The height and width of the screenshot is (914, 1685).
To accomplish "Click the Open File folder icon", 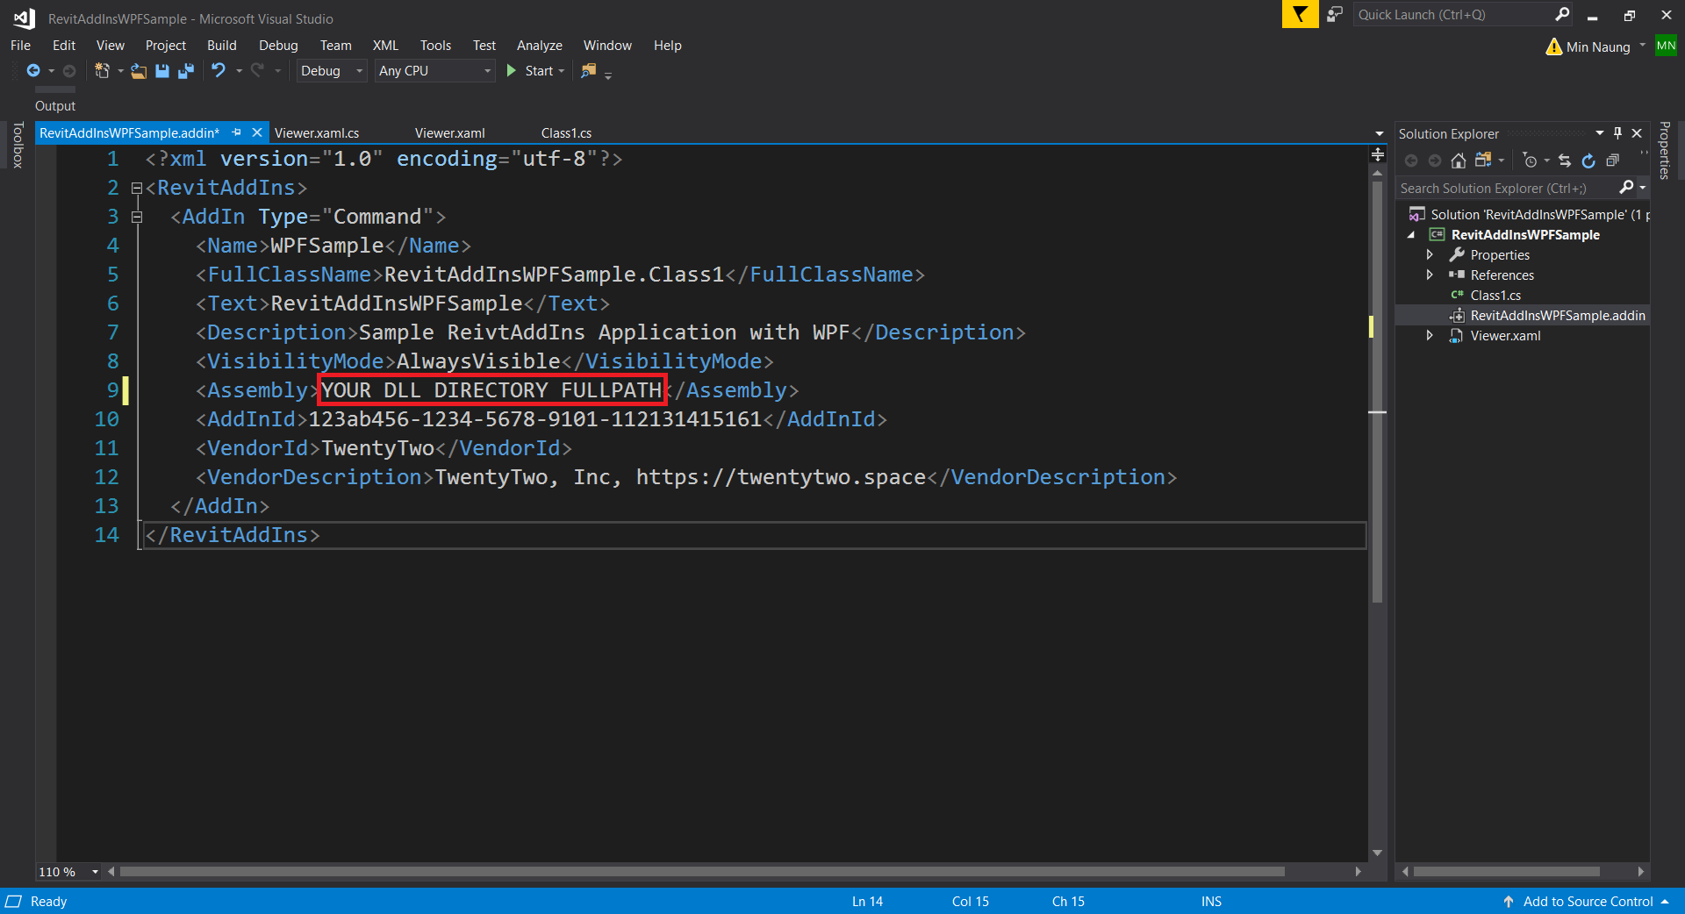I will pyautogui.click(x=139, y=71).
